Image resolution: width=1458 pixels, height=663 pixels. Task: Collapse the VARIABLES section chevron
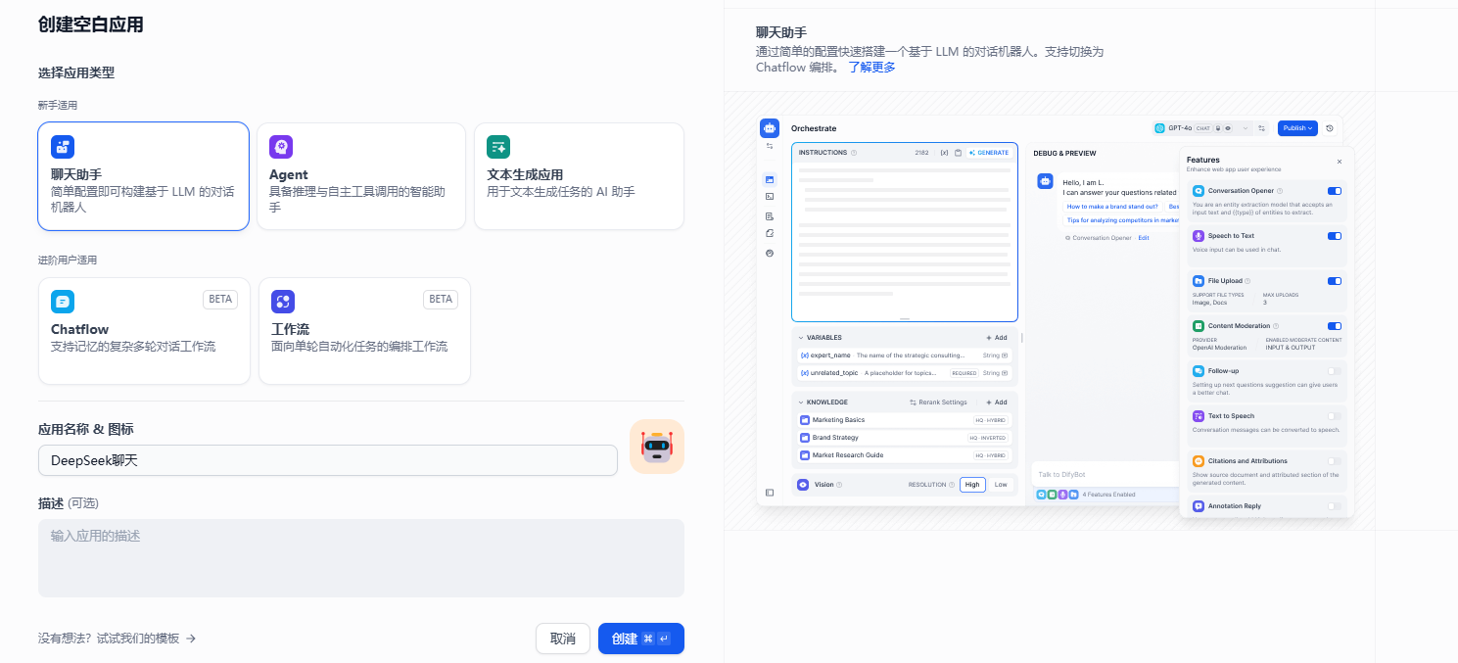801,338
